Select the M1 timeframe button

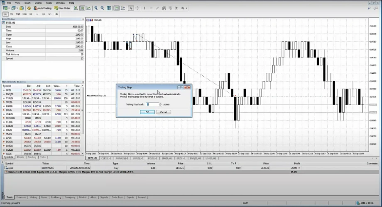tap(5, 14)
